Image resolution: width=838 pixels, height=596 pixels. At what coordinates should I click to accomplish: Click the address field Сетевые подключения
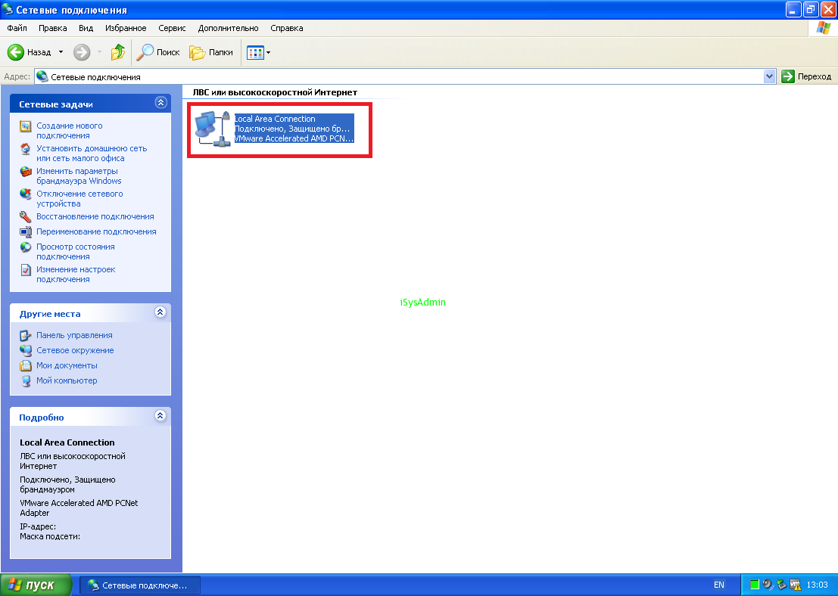398,76
